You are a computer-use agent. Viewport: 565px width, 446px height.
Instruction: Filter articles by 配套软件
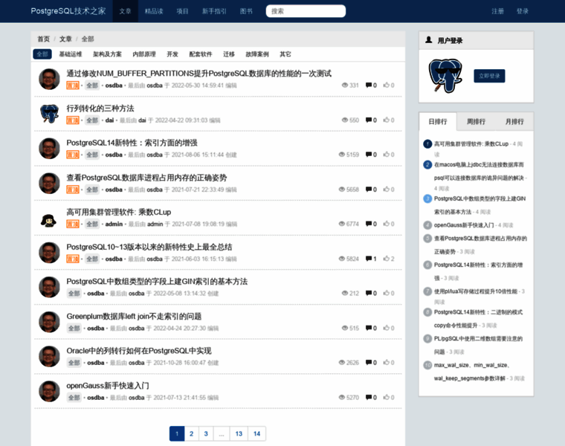[x=201, y=54]
